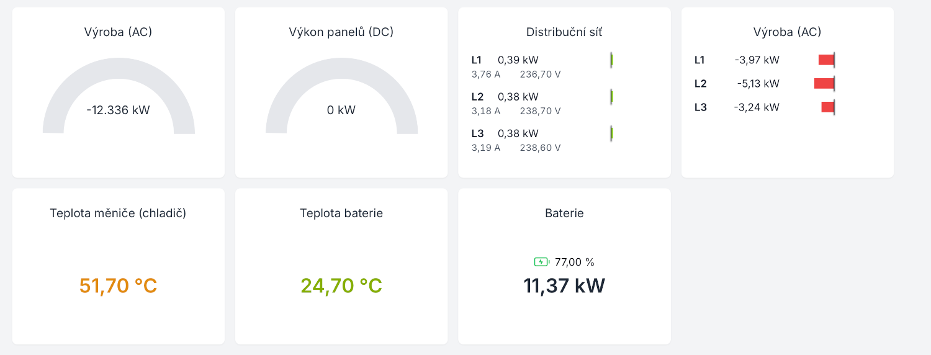Click the 236,70 V voltage of L1
Viewport: 931px width, 355px height.
click(540, 74)
